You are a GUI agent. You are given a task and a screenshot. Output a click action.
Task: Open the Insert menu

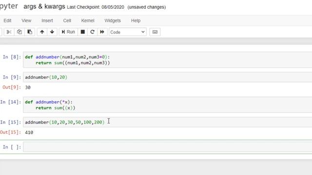(x=47, y=20)
